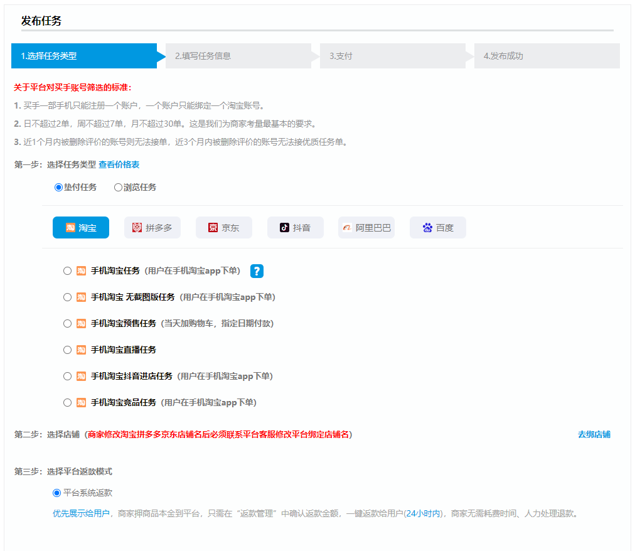Switch to the 淘宝 platform tab
This screenshot has height=551, width=635.
click(x=81, y=228)
